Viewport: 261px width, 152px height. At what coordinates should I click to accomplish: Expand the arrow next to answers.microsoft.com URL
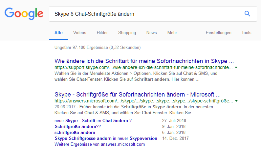[236, 101]
